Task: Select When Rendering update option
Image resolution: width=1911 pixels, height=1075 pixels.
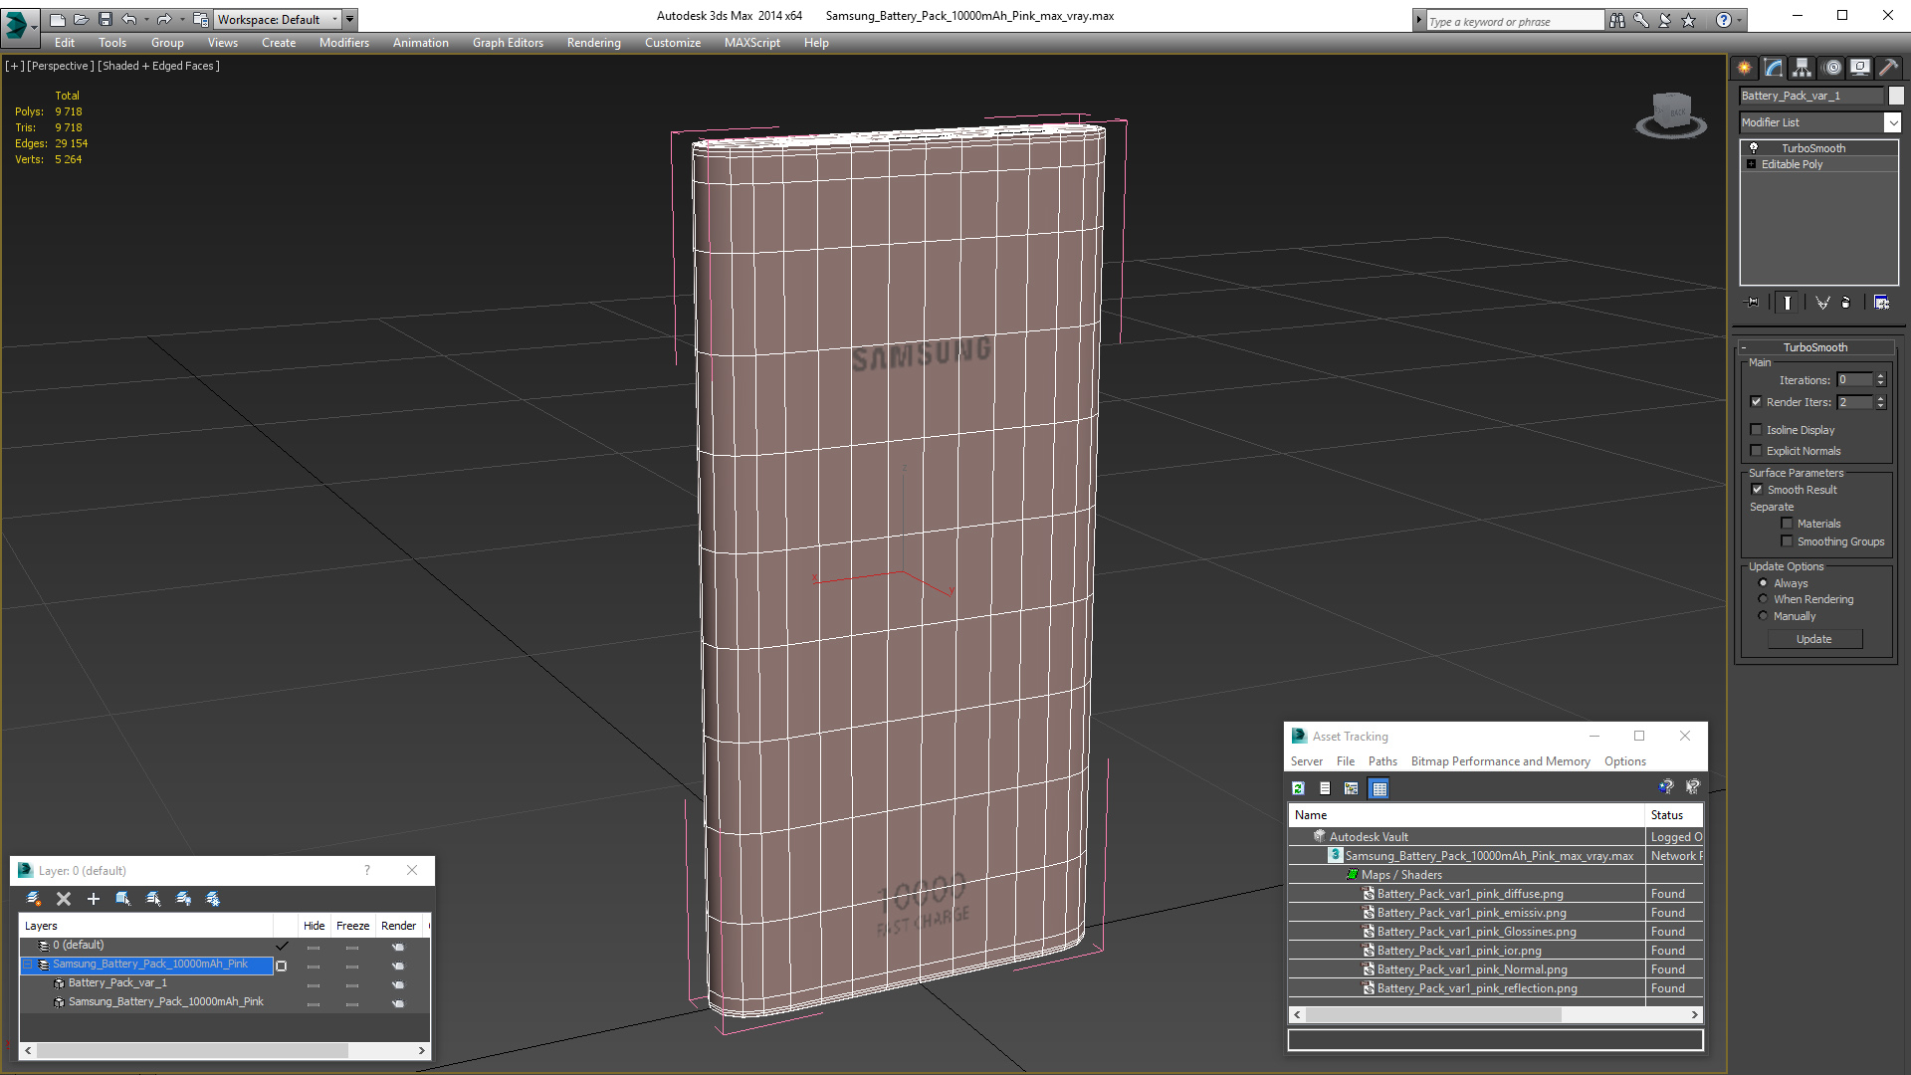Action: [x=1763, y=599]
